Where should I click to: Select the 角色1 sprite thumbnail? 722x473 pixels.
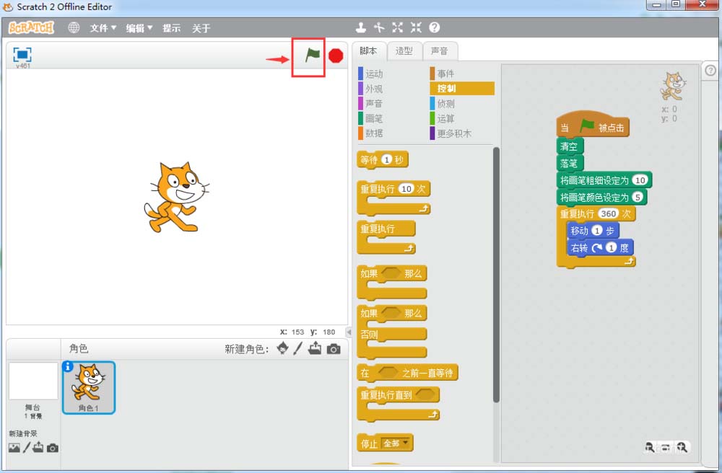[88, 387]
